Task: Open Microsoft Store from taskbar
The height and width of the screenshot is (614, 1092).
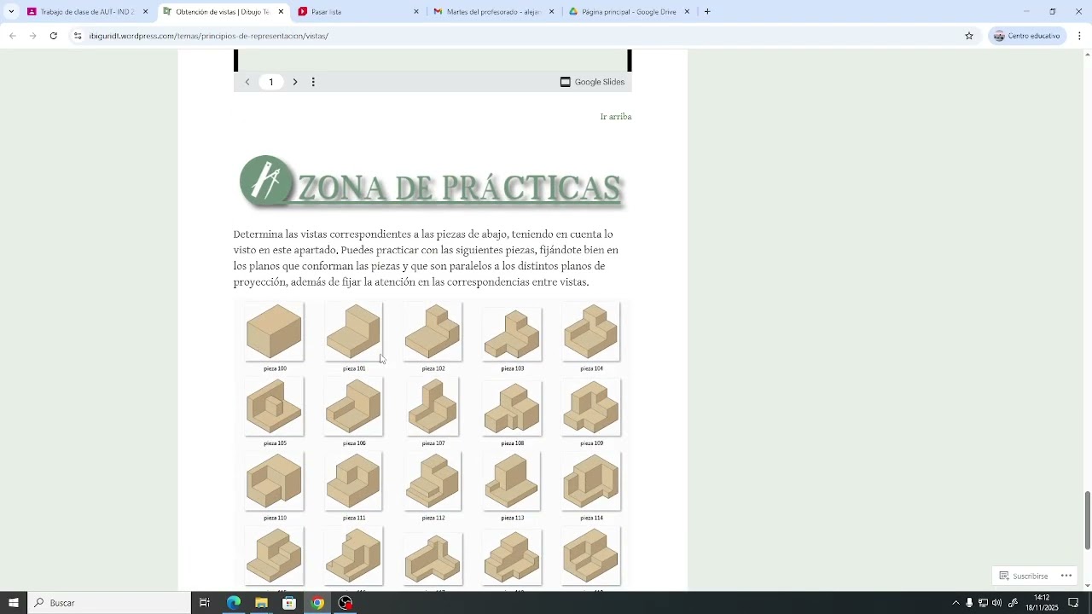Action: click(289, 603)
